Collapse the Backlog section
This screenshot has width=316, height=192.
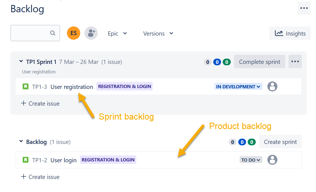(21, 141)
